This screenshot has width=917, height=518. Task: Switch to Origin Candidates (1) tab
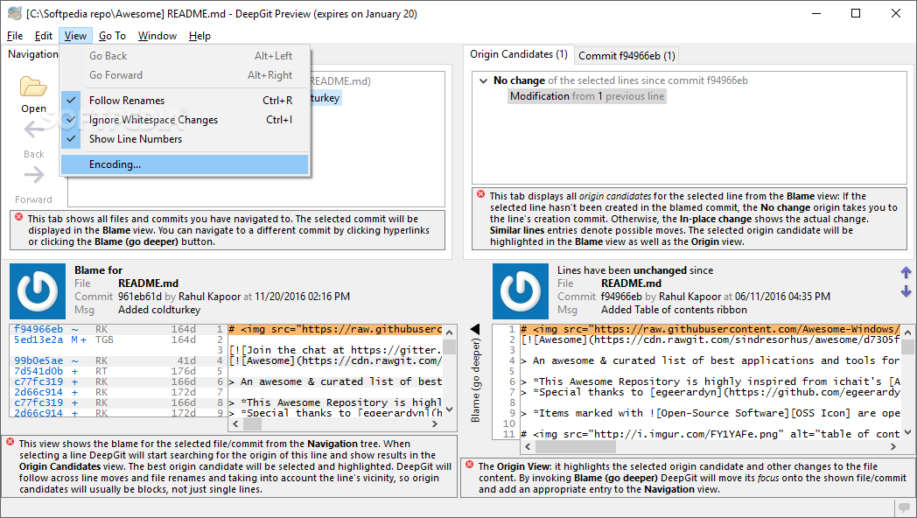[519, 54]
